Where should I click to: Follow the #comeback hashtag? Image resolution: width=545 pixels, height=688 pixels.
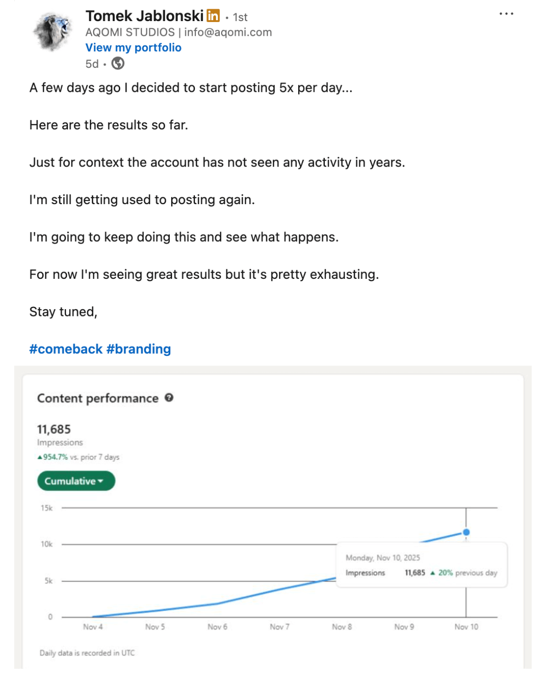pyautogui.click(x=66, y=349)
